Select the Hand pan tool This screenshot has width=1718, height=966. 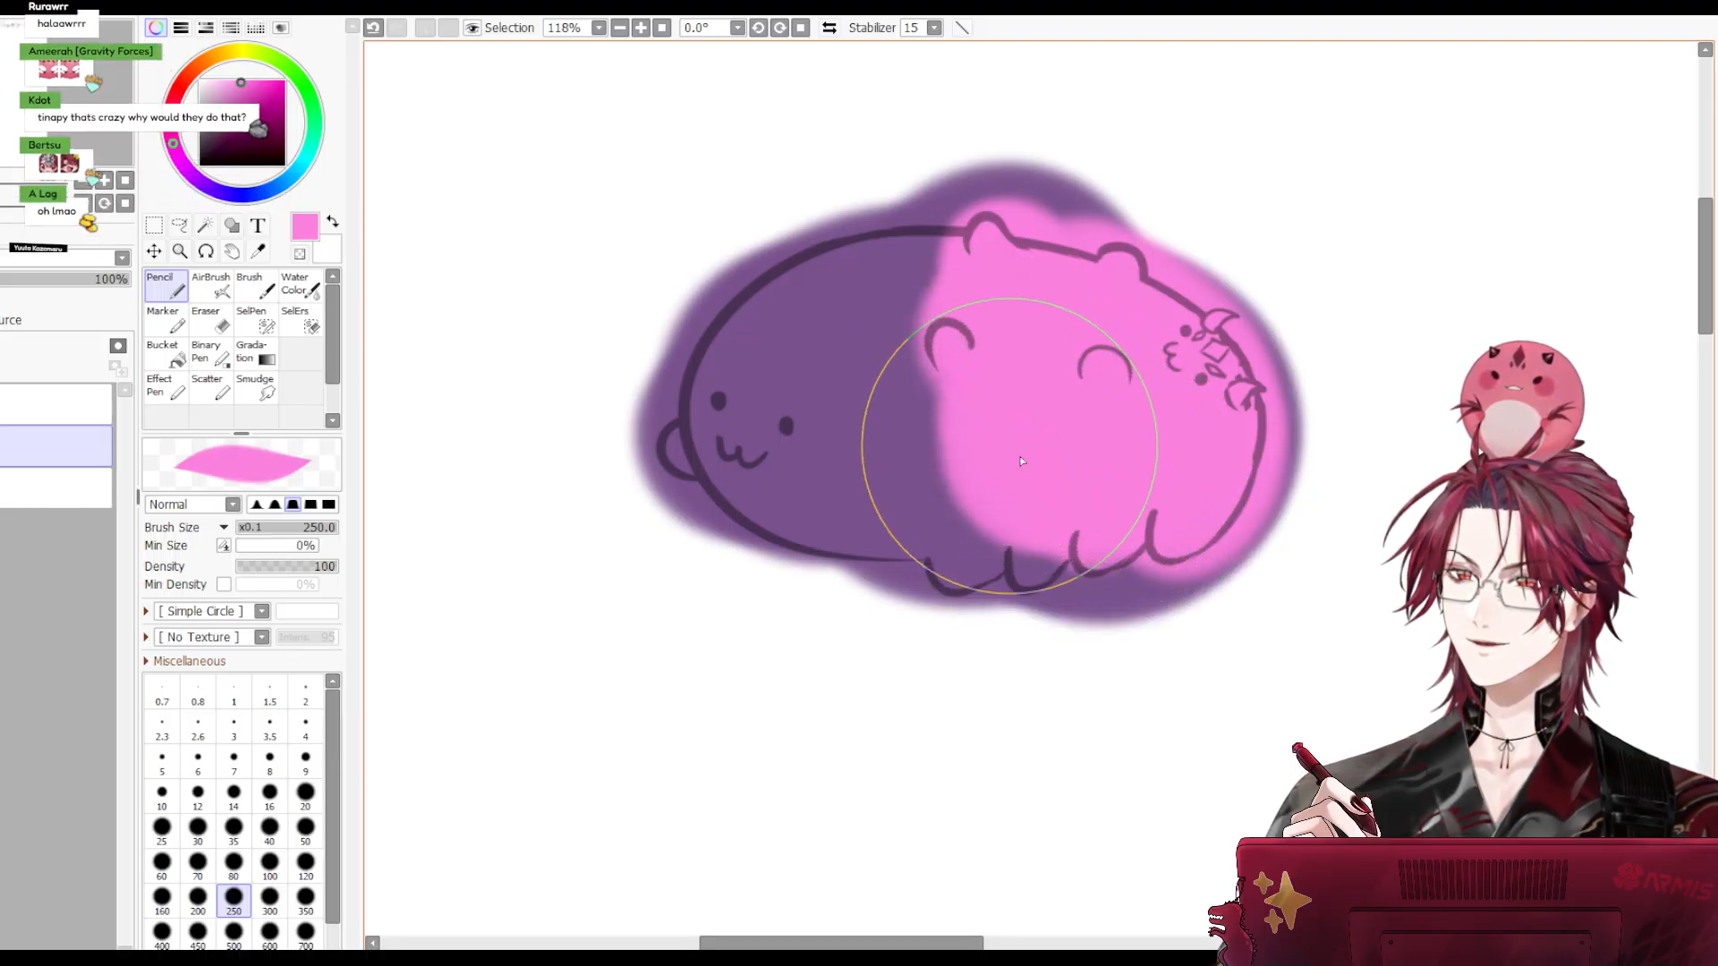click(x=232, y=251)
